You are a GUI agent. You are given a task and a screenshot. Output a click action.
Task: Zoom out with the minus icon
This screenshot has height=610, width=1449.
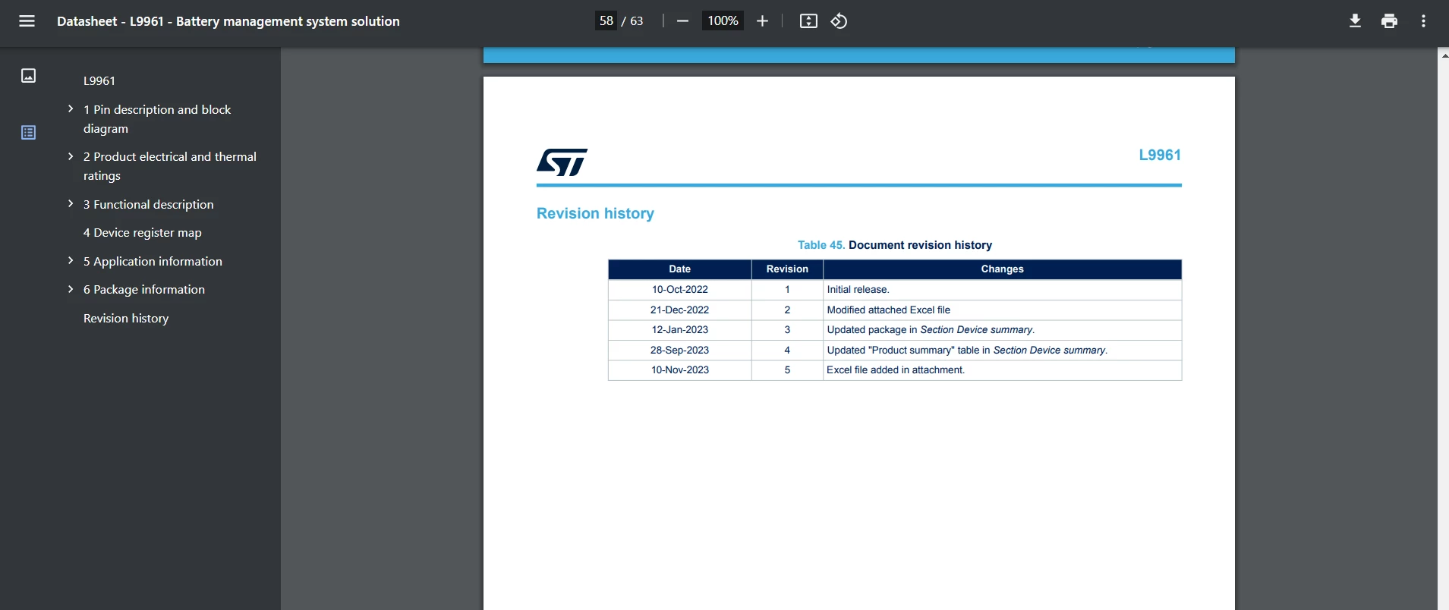pyautogui.click(x=682, y=21)
